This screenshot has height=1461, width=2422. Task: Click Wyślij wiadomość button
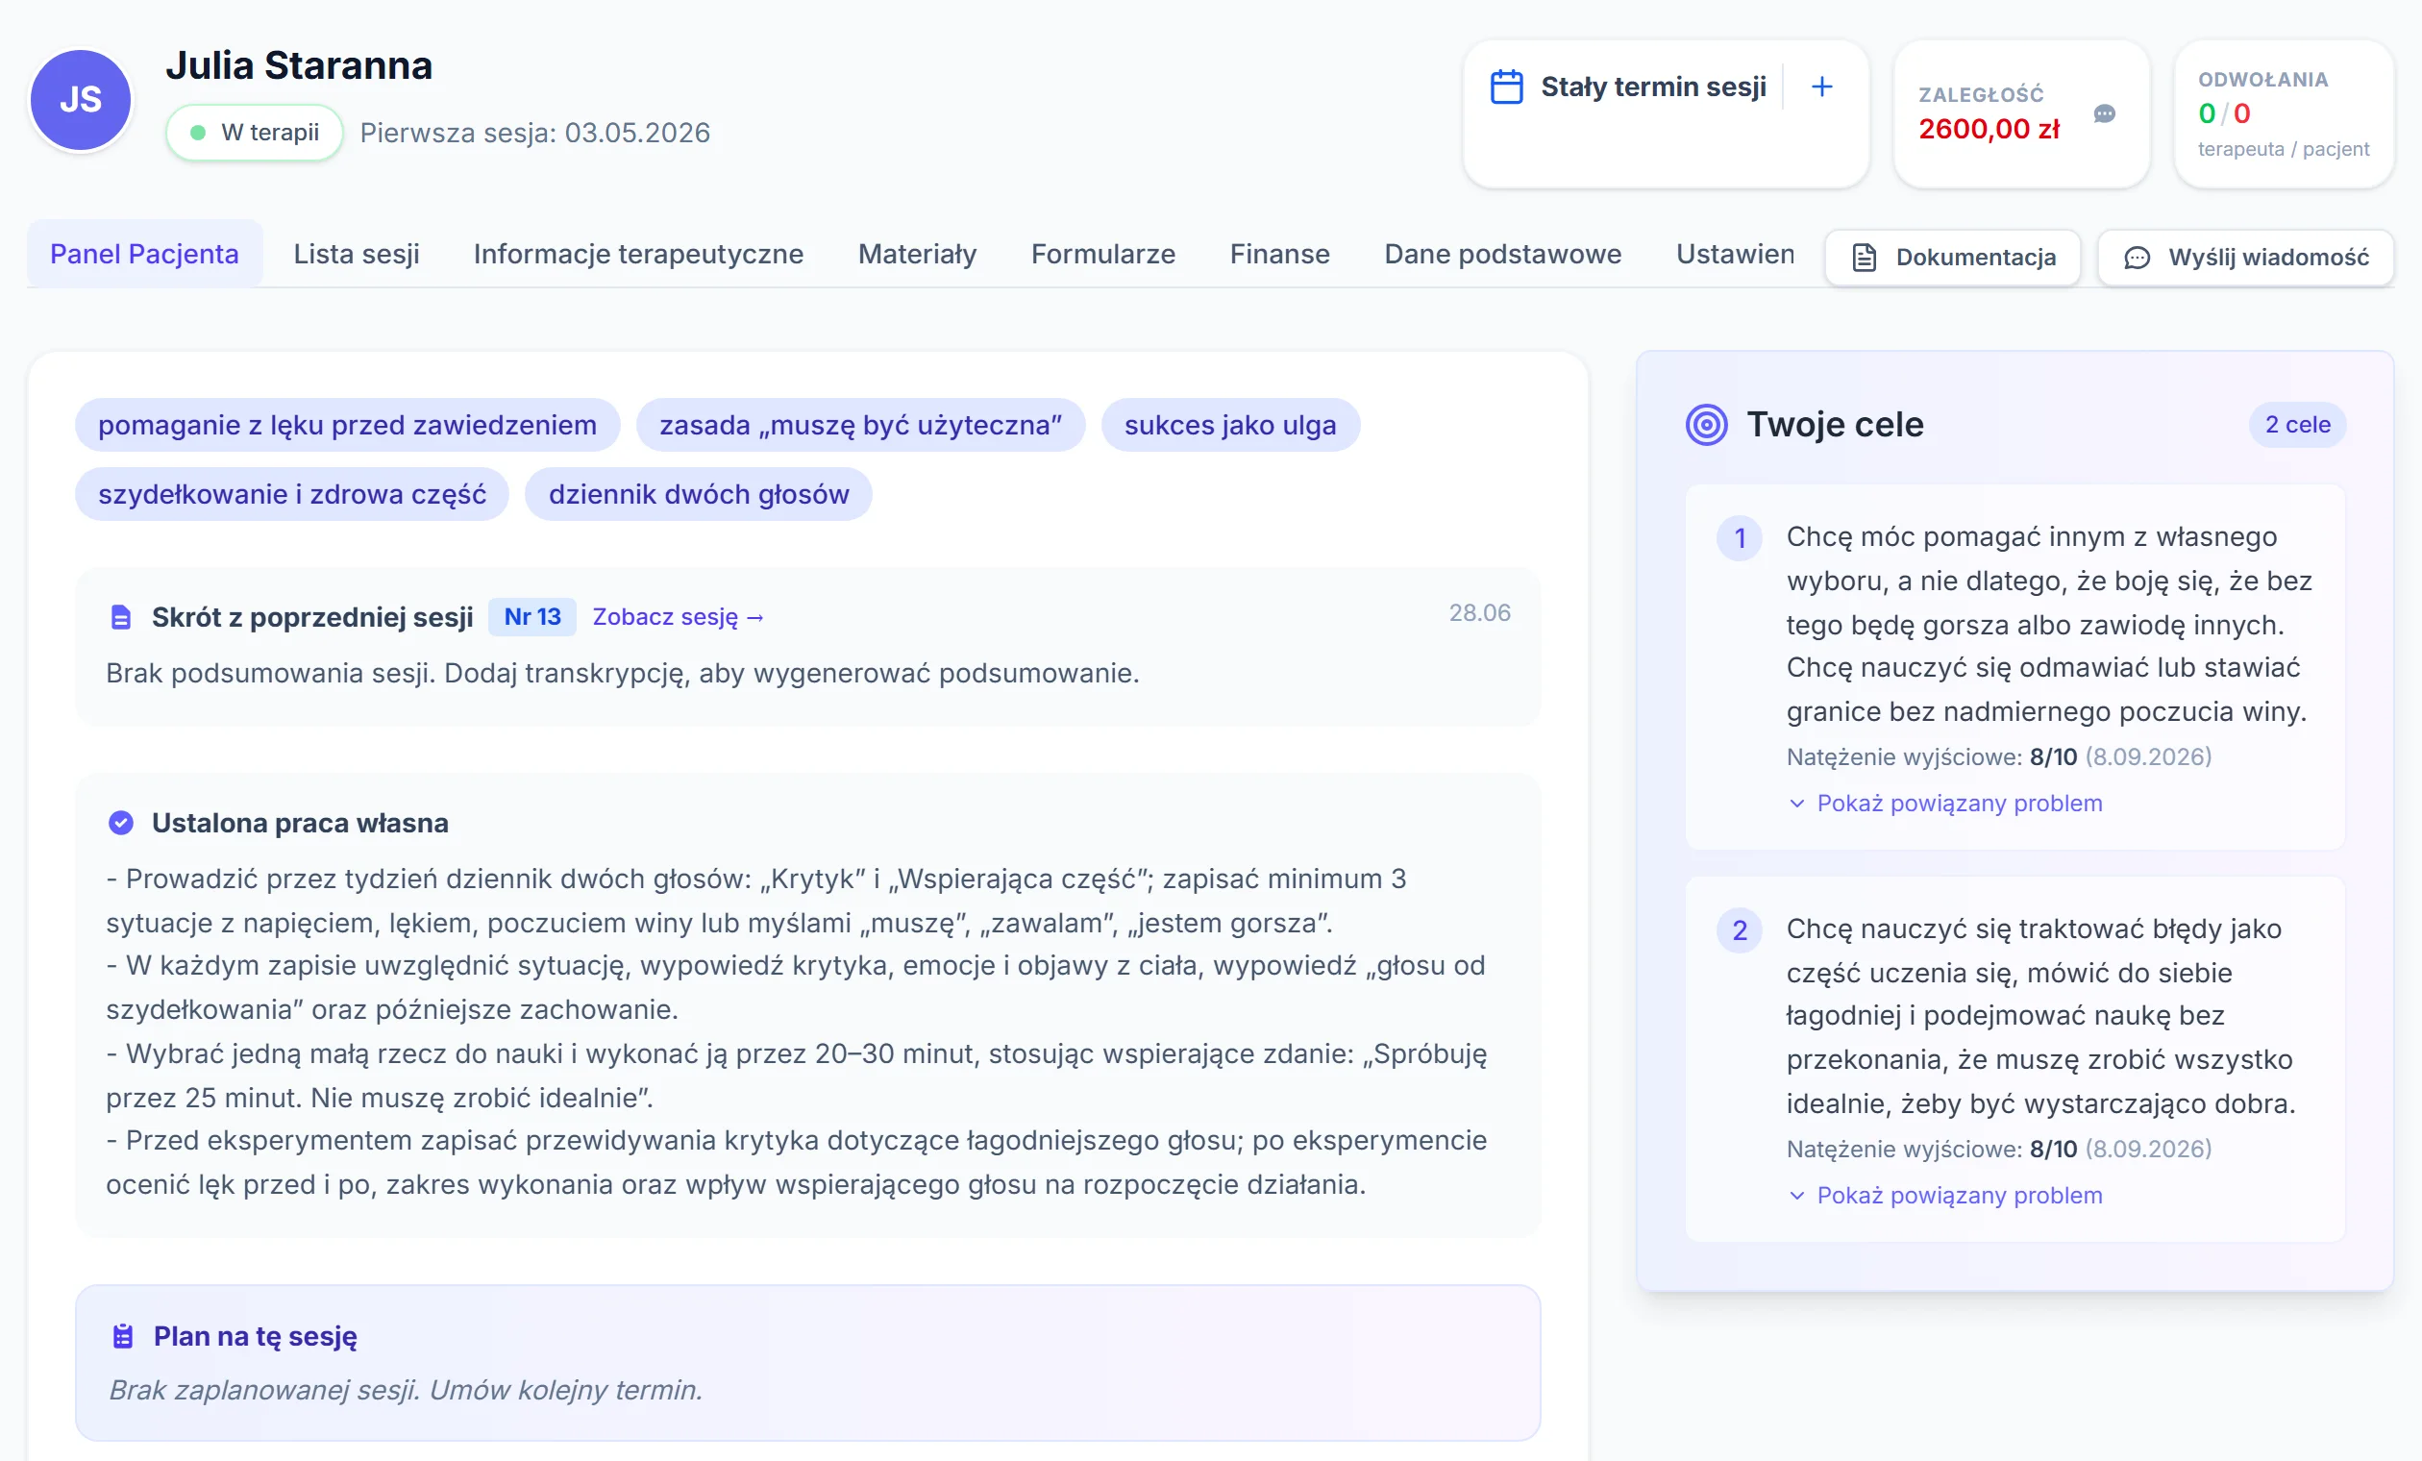[2245, 258]
